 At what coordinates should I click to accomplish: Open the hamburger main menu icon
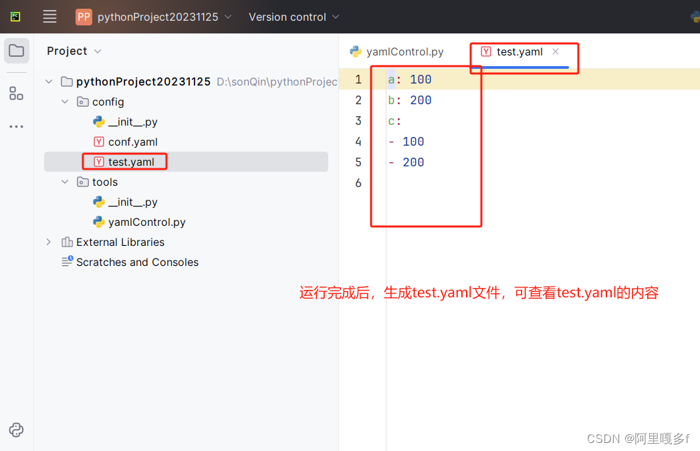(x=49, y=17)
